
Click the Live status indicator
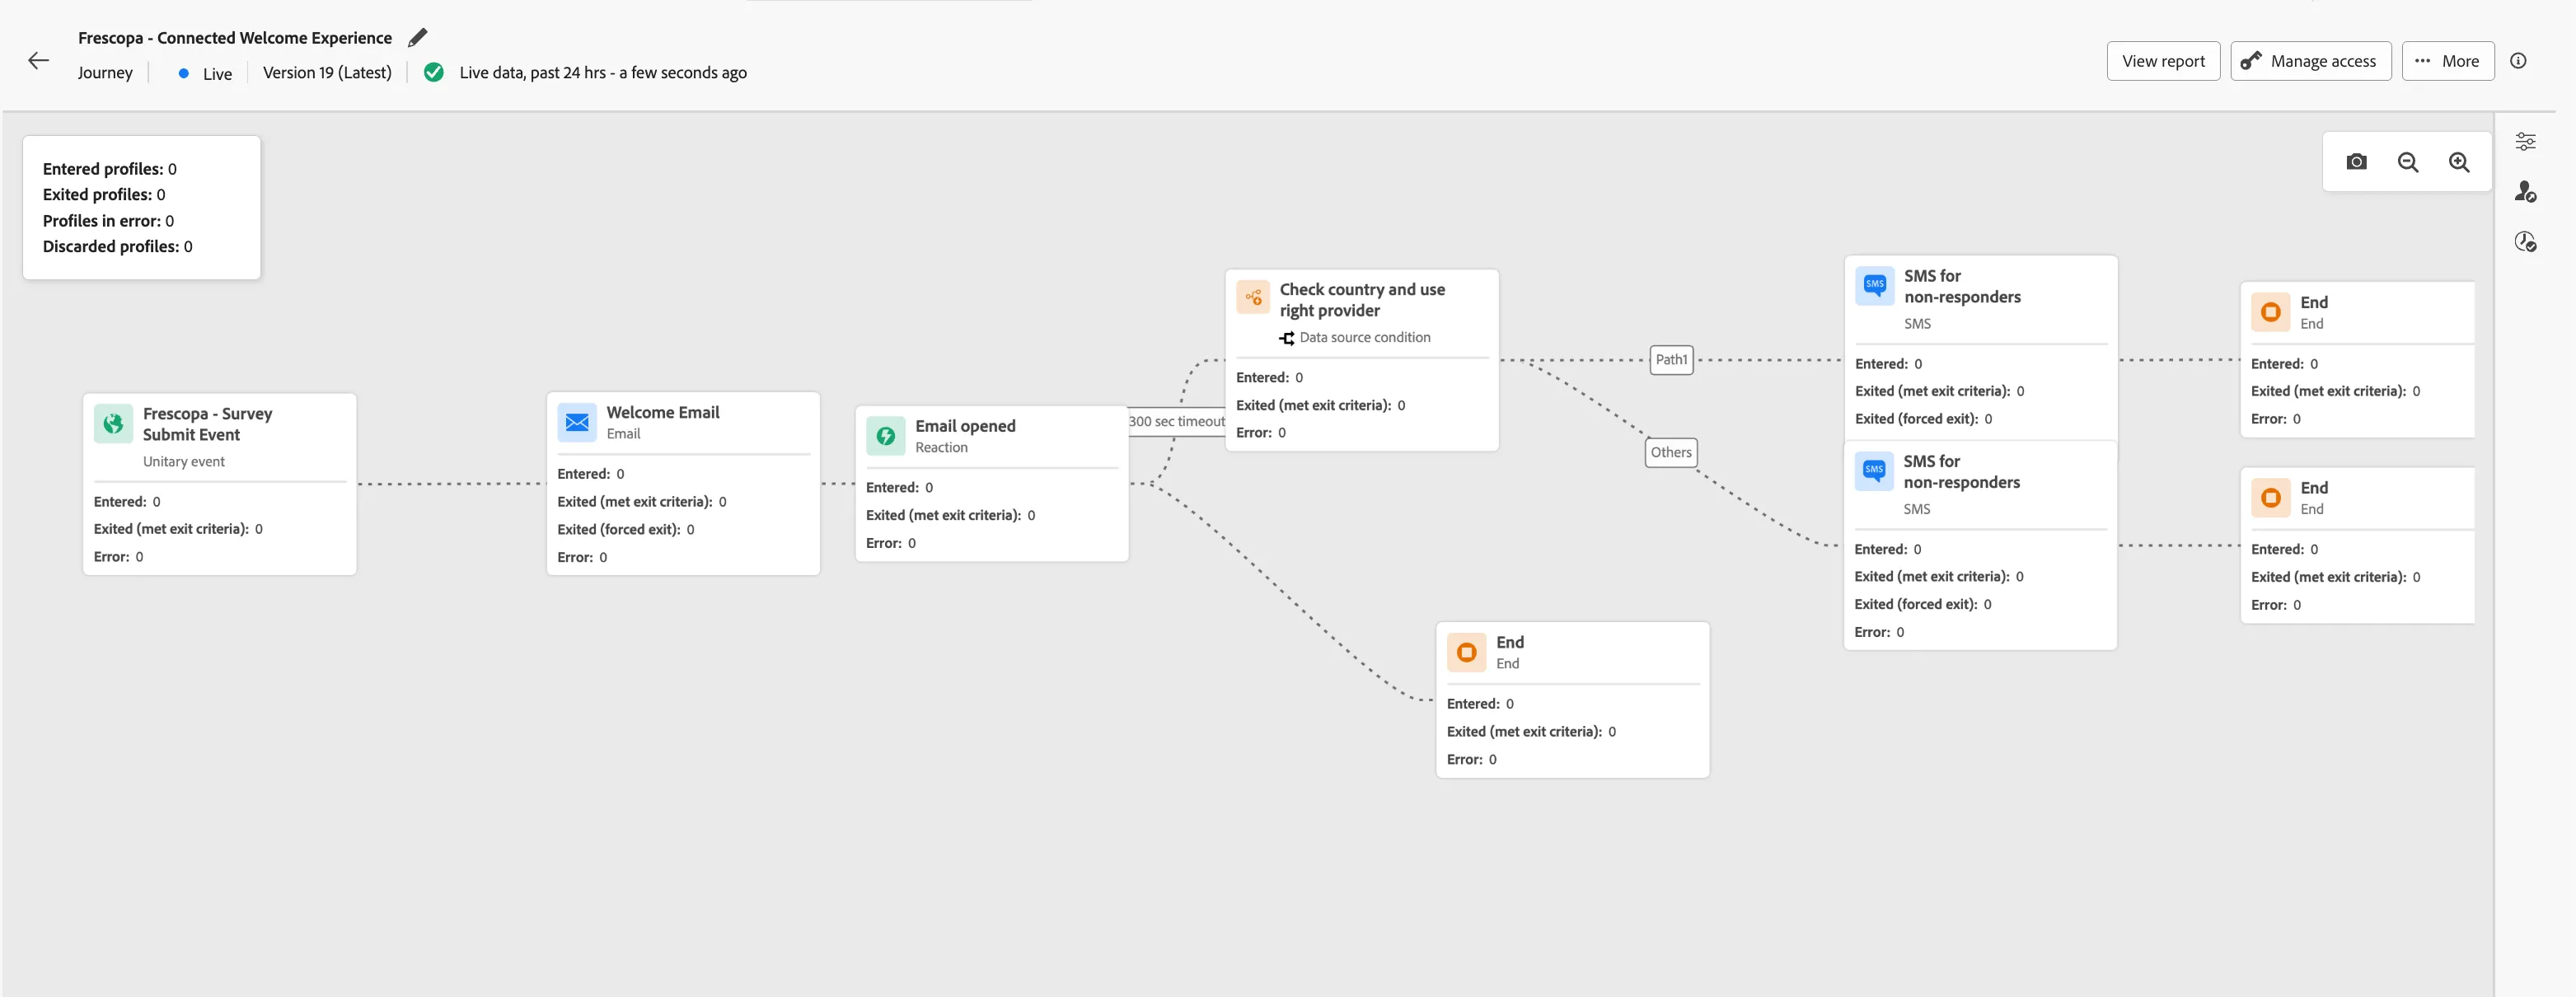205,74
